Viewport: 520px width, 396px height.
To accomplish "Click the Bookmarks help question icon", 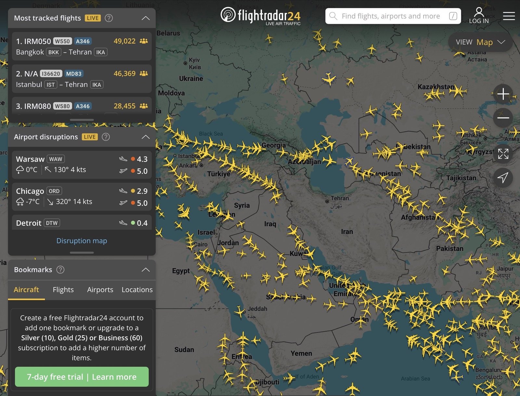I will tap(60, 270).
